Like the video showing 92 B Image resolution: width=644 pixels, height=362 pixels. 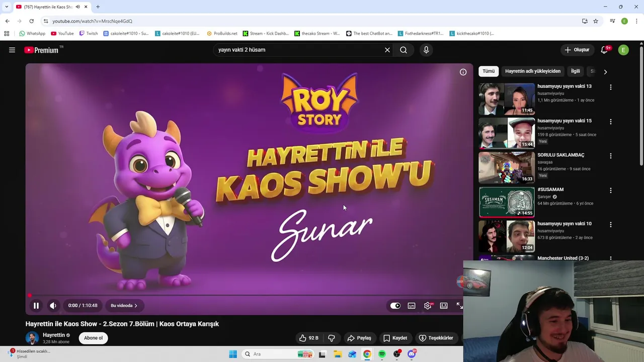coord(309,338)
